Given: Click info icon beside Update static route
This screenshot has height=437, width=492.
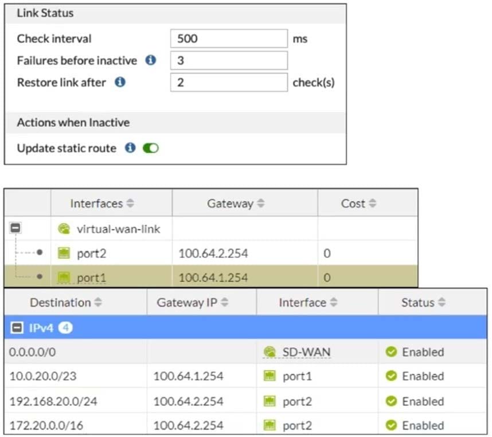Looking at the screenshot, I should [x=130, y=147].
